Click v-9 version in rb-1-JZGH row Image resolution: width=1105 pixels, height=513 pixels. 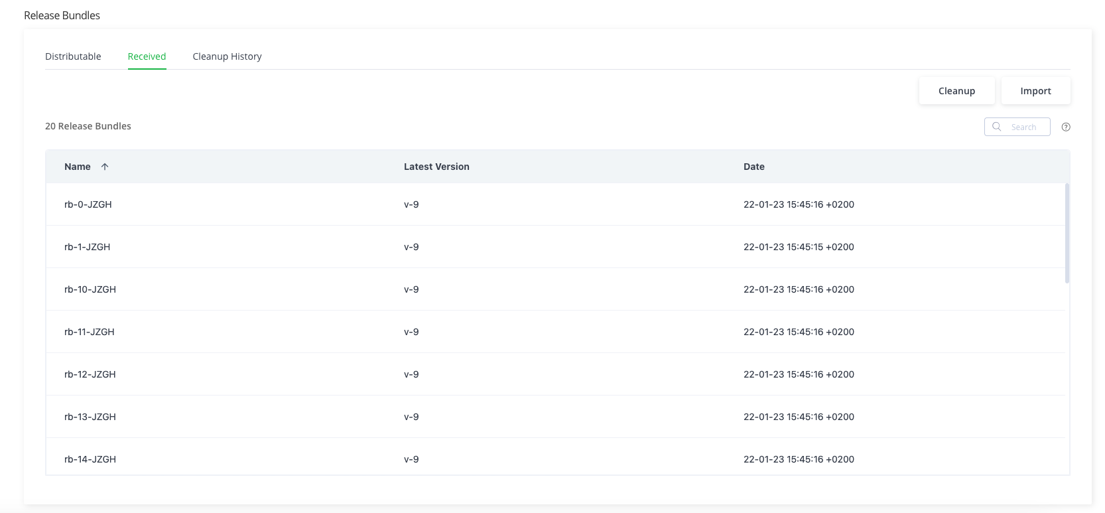411,247
